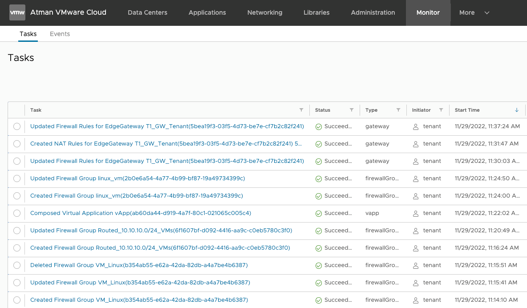Click success checkmark for Created VM_Linux task
Screen dimensions: 527x308
[319, 300]
